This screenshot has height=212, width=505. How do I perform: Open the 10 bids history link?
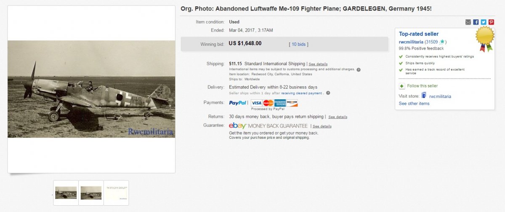[x=298, y=44]
